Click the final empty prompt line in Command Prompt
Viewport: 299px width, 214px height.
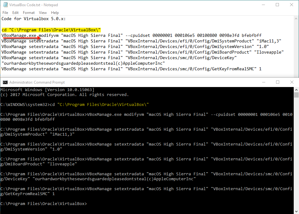pyautogui.click(x=44, y=204)
